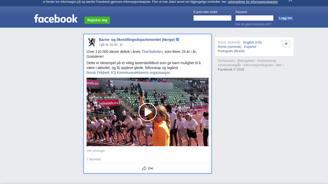Close the cookie information banner
The image size is (328, 184).
tap(290, 1)
